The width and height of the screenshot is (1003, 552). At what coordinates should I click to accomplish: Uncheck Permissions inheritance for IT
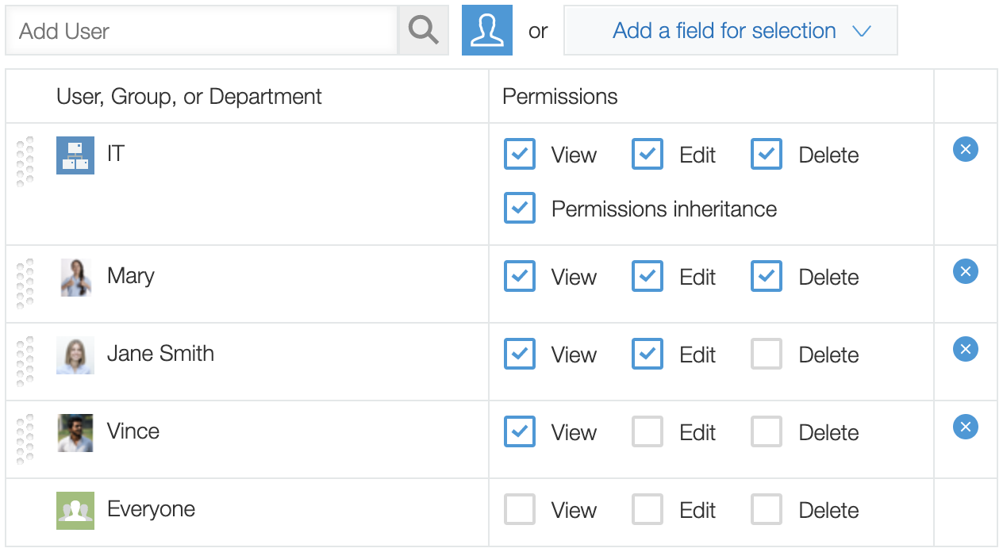[520, 208]
